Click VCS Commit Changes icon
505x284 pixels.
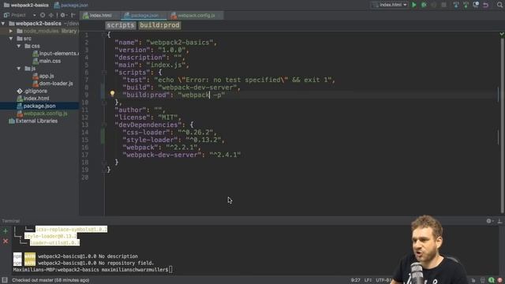tap(466, 5)
